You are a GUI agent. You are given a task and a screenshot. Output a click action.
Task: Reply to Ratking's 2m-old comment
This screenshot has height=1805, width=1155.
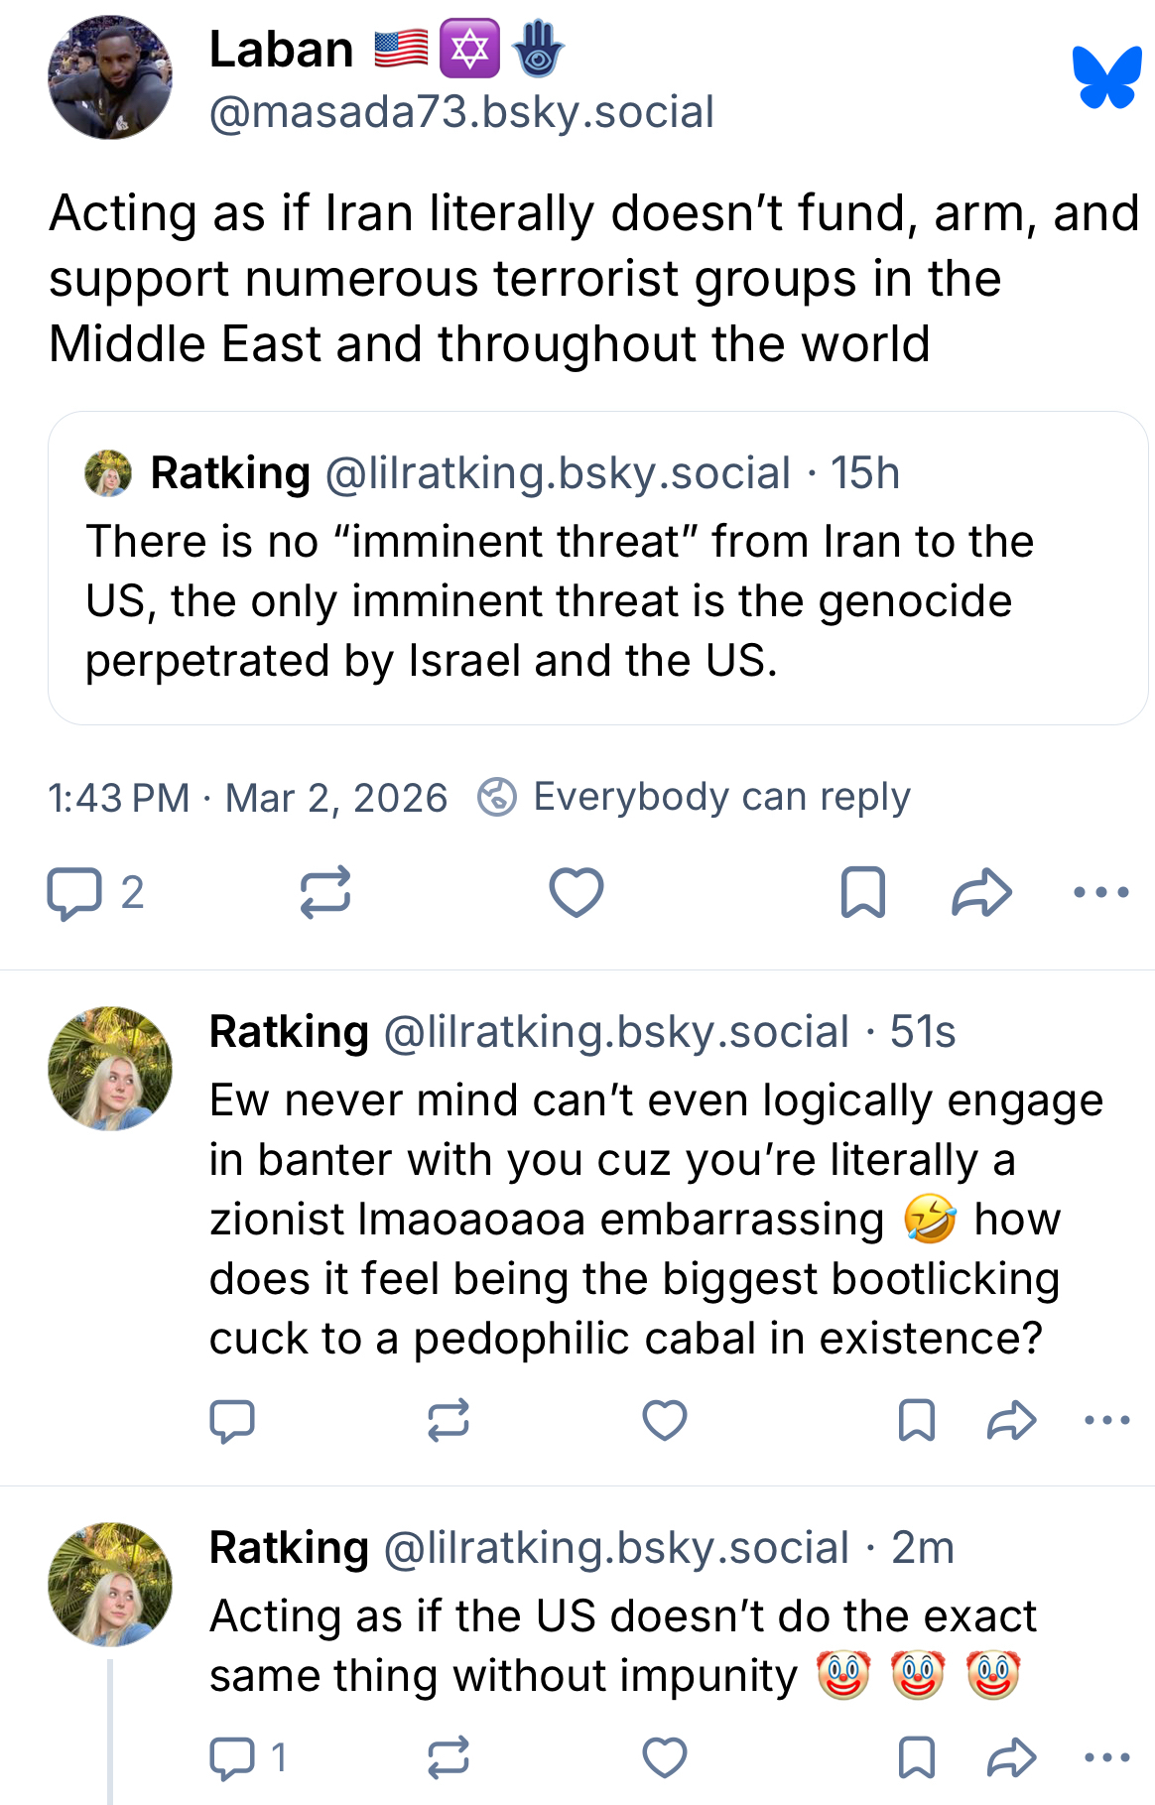tap(233, 1757)
